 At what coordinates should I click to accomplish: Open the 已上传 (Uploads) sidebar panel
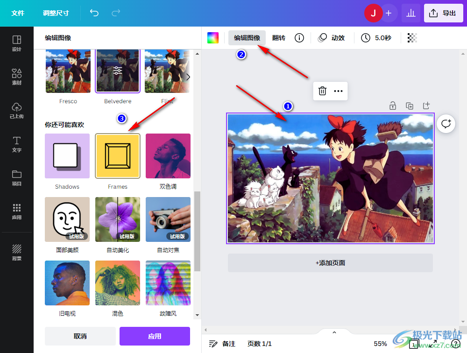point(17,111)
